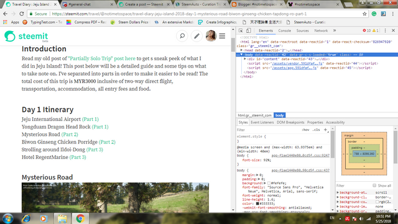Reload the page
The image size is (398, 224).
(22, 14)
